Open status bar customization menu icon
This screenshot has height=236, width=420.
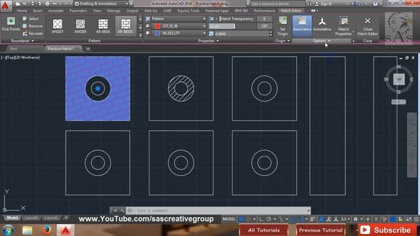pos(416,219)
